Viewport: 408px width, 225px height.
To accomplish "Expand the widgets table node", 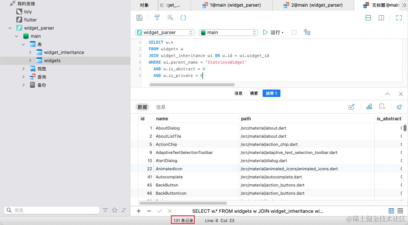I will coord(30,61).
